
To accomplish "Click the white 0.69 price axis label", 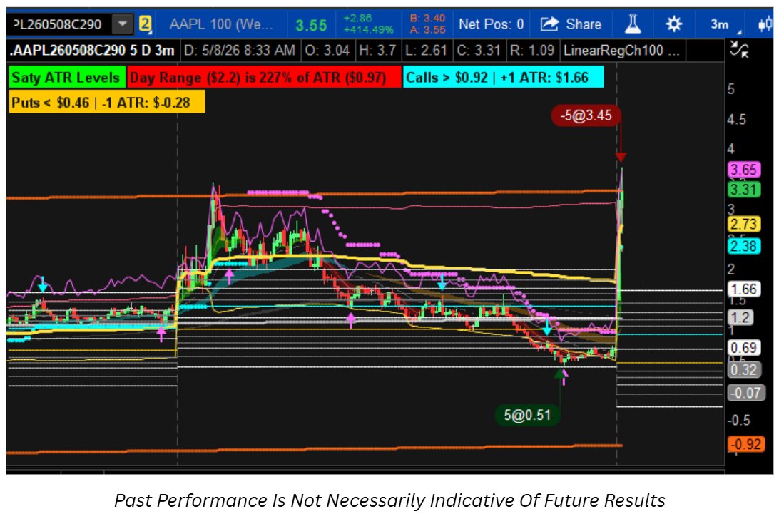I will (744, 348).
